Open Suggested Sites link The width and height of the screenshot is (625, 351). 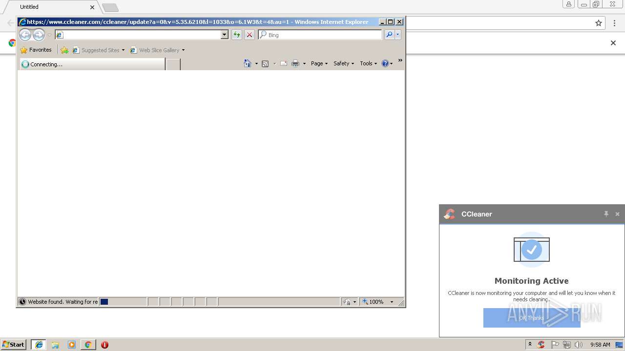pyautogui.click(x=96, y=50)
